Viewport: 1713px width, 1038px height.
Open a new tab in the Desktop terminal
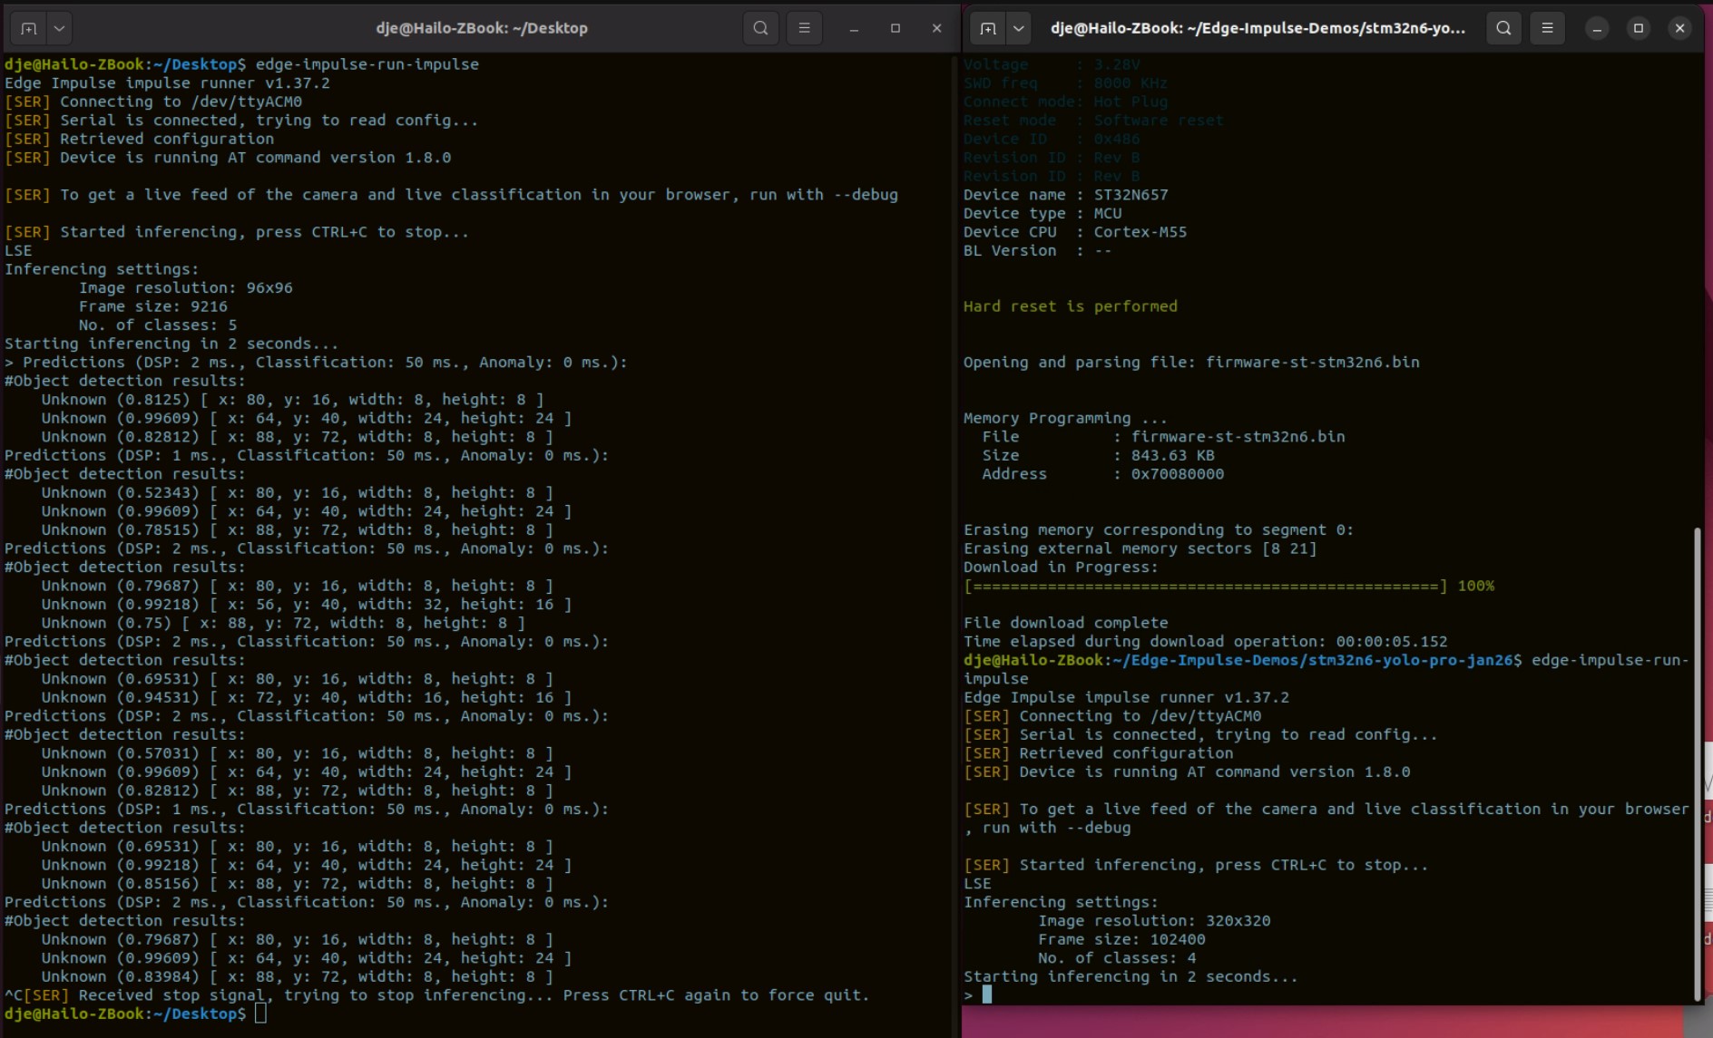pyautogui.click(x=29, y=28)
